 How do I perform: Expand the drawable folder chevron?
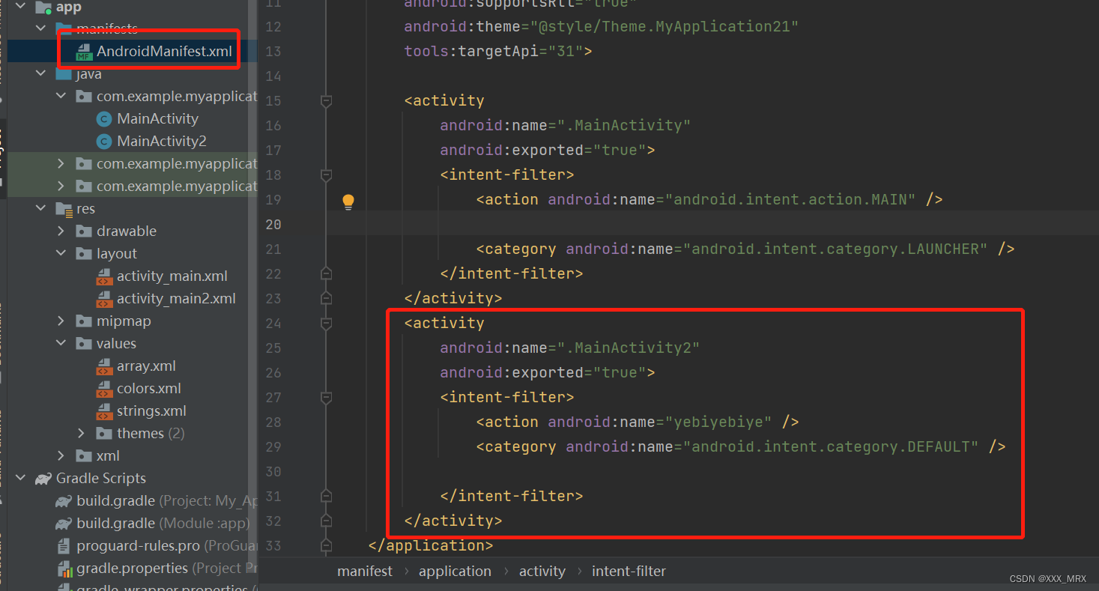61,231
